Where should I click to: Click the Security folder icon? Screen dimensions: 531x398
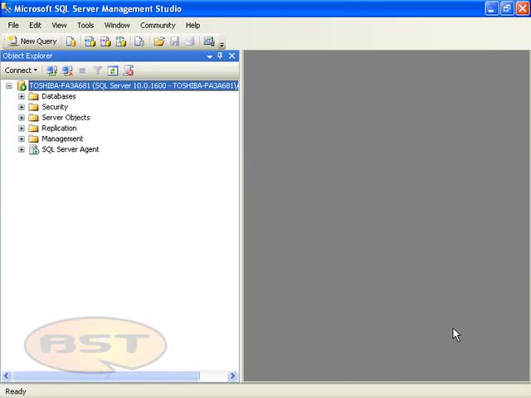click(33, 107)
